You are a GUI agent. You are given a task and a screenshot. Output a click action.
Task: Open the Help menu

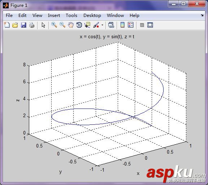tap(134, 16)
